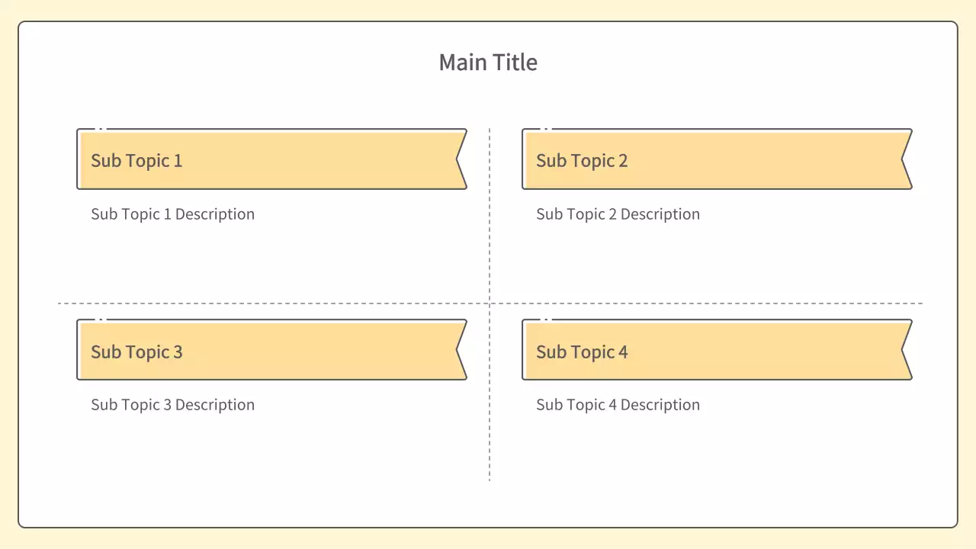Click the Sub Topic 4 Description text

[x=618, y=405]
